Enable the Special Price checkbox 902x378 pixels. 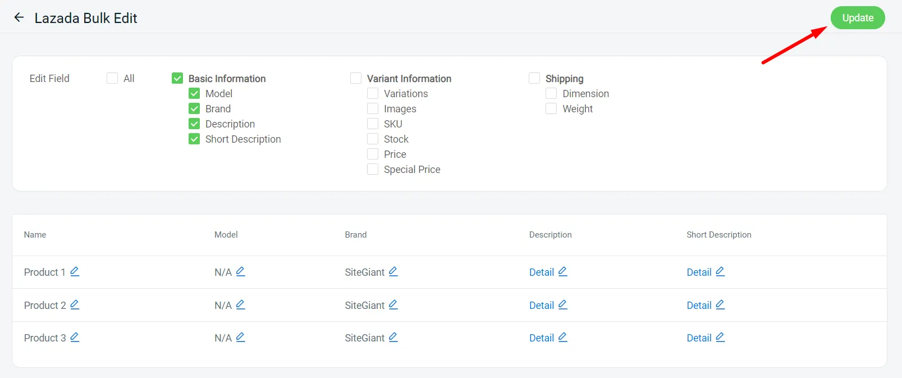click(x=373, y=169)
